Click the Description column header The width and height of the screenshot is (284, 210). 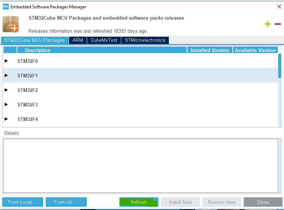[102, 50]
